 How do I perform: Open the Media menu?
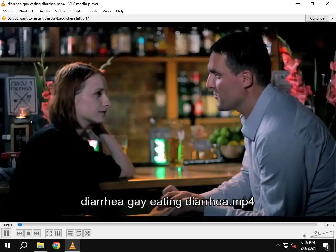(8, 11)
